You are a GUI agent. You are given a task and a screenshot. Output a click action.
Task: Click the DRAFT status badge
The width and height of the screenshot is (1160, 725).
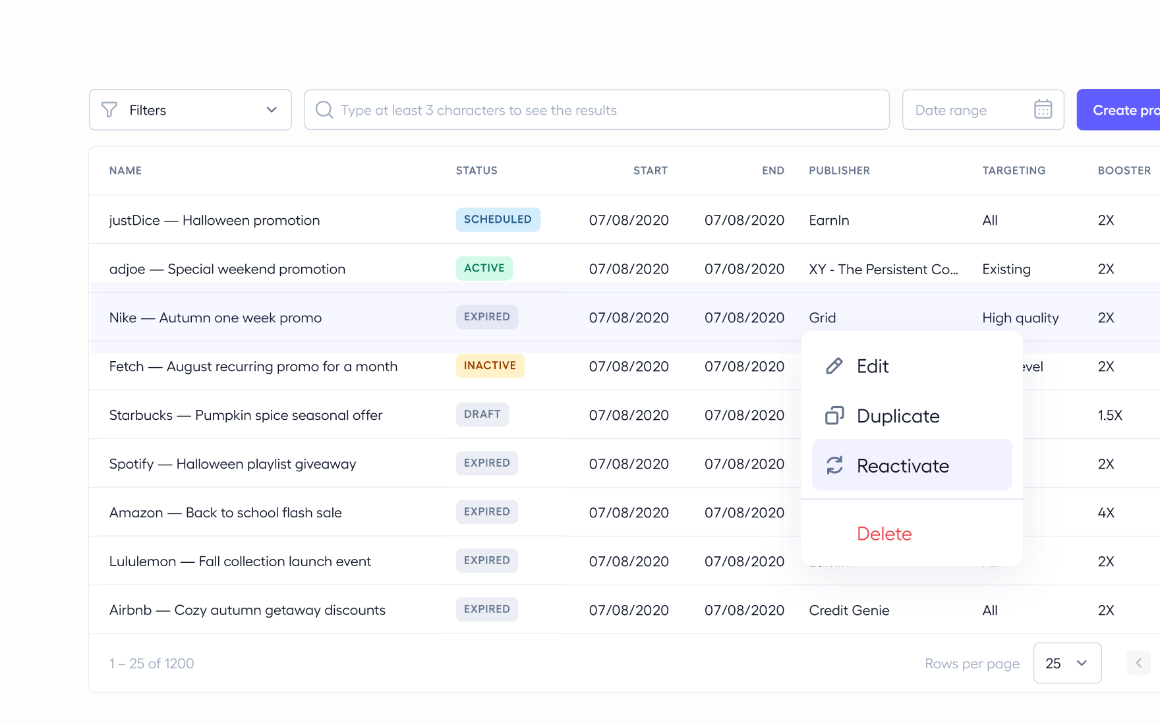pyautogui.click(x=482, y=415)
